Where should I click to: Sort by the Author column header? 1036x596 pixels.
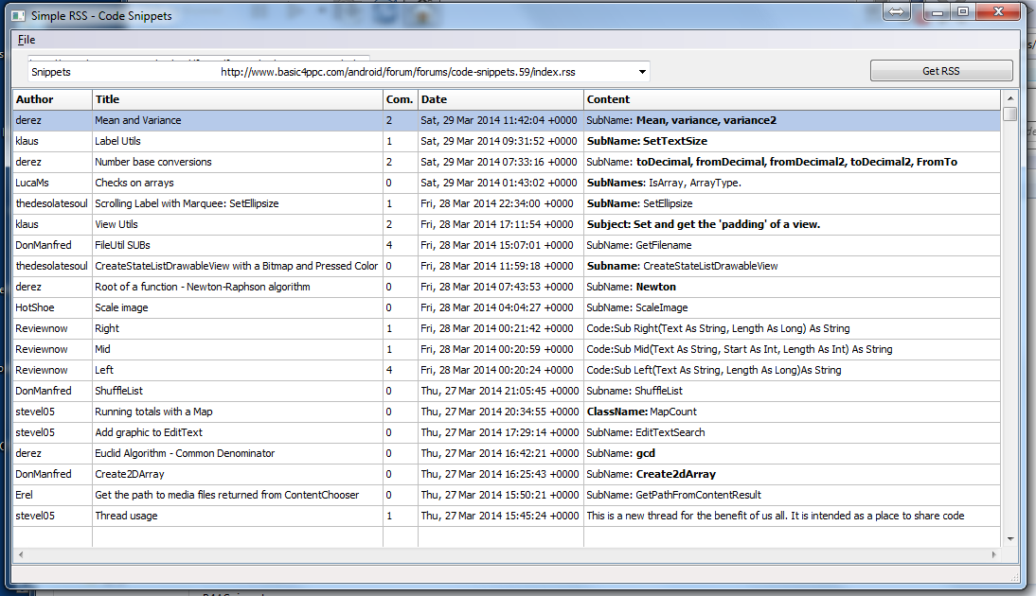(x=52, y=99)
